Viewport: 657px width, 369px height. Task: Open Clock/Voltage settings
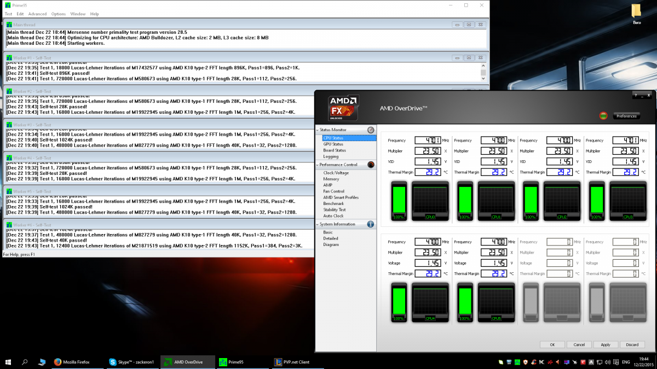pos(336,173)
